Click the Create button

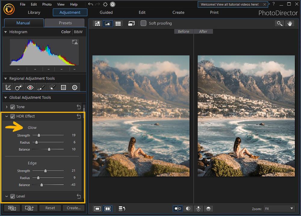point(73,208)
